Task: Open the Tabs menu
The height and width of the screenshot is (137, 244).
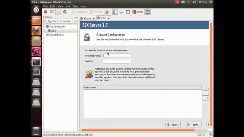Action: pos(75,6)
